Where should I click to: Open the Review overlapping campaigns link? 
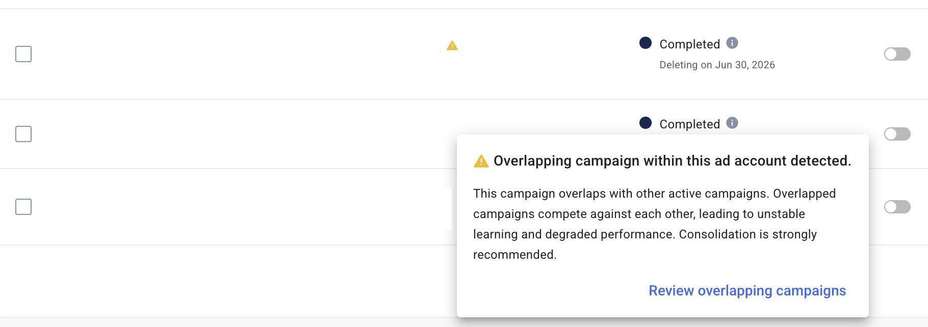(747, 291)
